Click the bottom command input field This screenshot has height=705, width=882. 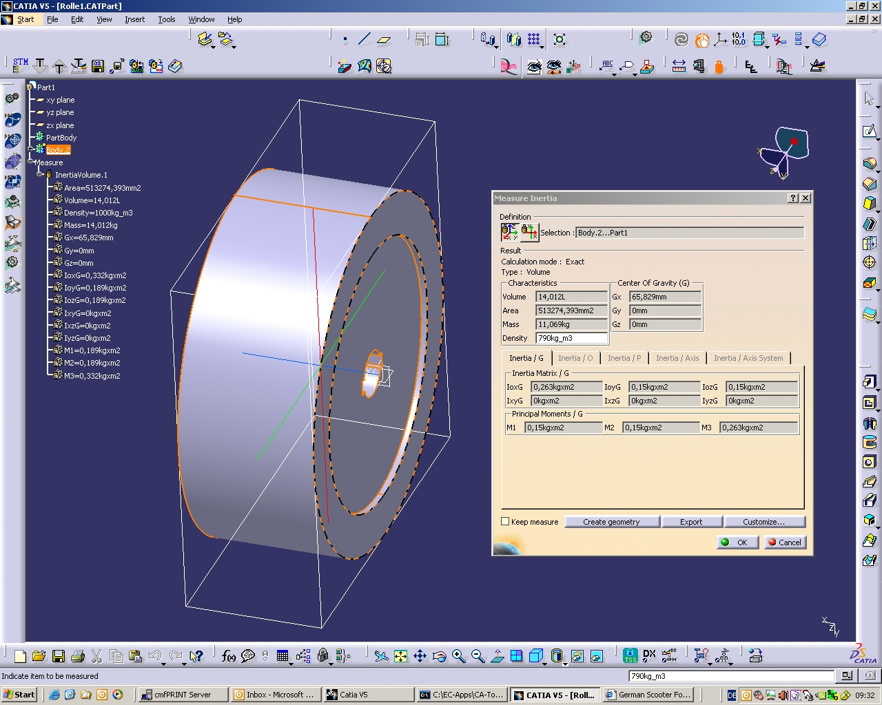pyautogui.click(x=731, y=676)
